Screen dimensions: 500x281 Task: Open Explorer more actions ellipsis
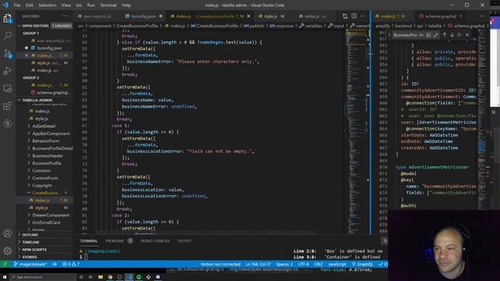coord(66,16)
